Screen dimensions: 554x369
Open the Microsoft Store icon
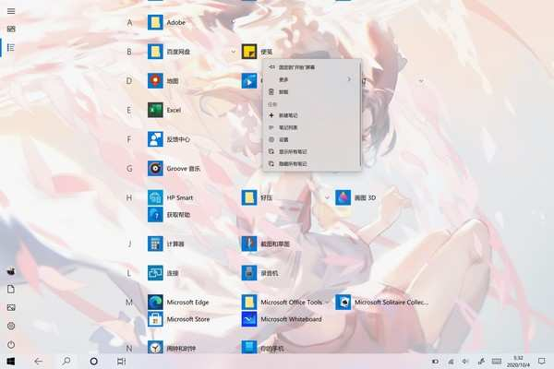point(155,319)
